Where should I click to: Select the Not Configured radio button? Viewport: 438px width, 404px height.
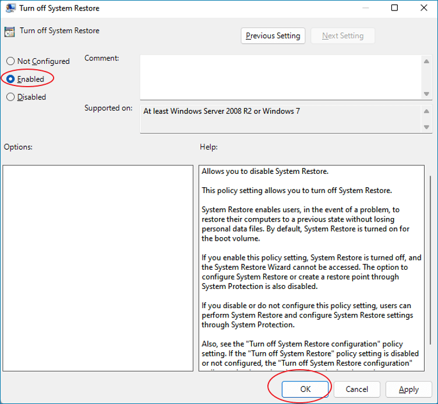(10, 61)
